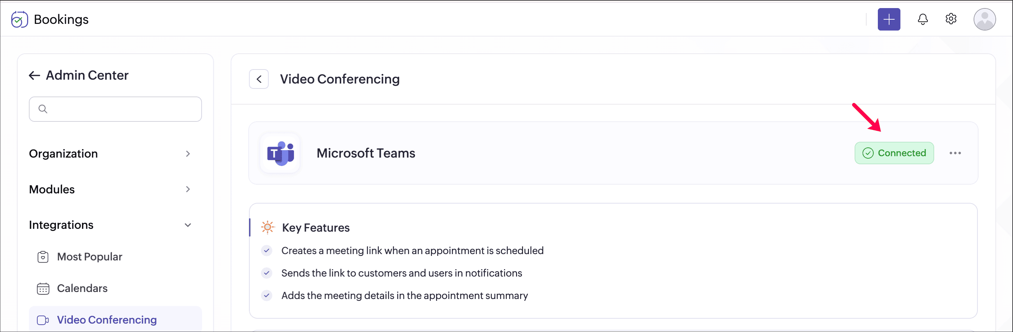1013x332 pixels.
Task: Open the Calendars integrations item
Action: tap(82, 288)
